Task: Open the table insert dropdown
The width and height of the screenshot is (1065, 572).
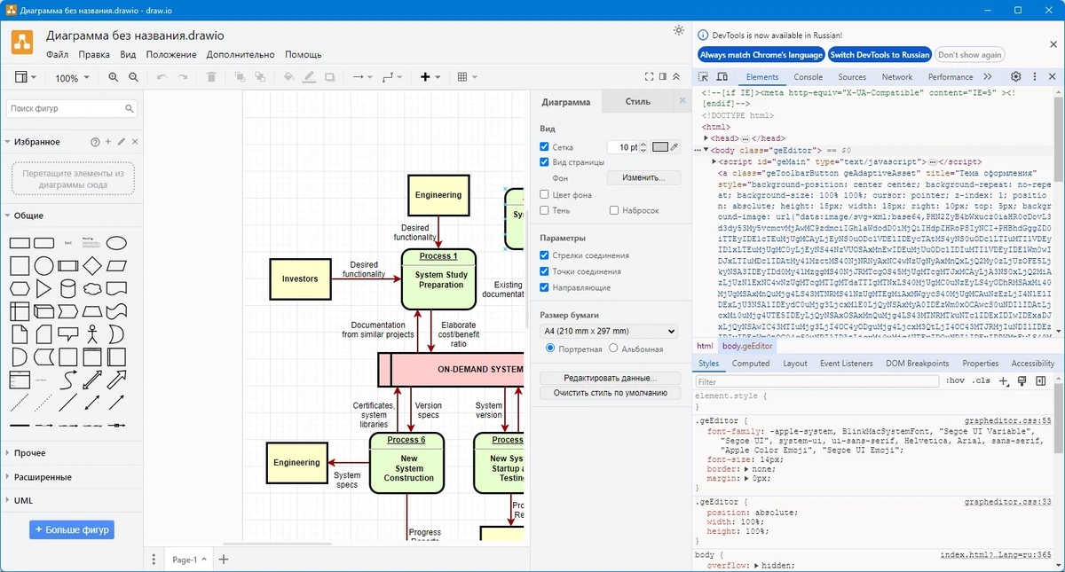Action: 467,77
